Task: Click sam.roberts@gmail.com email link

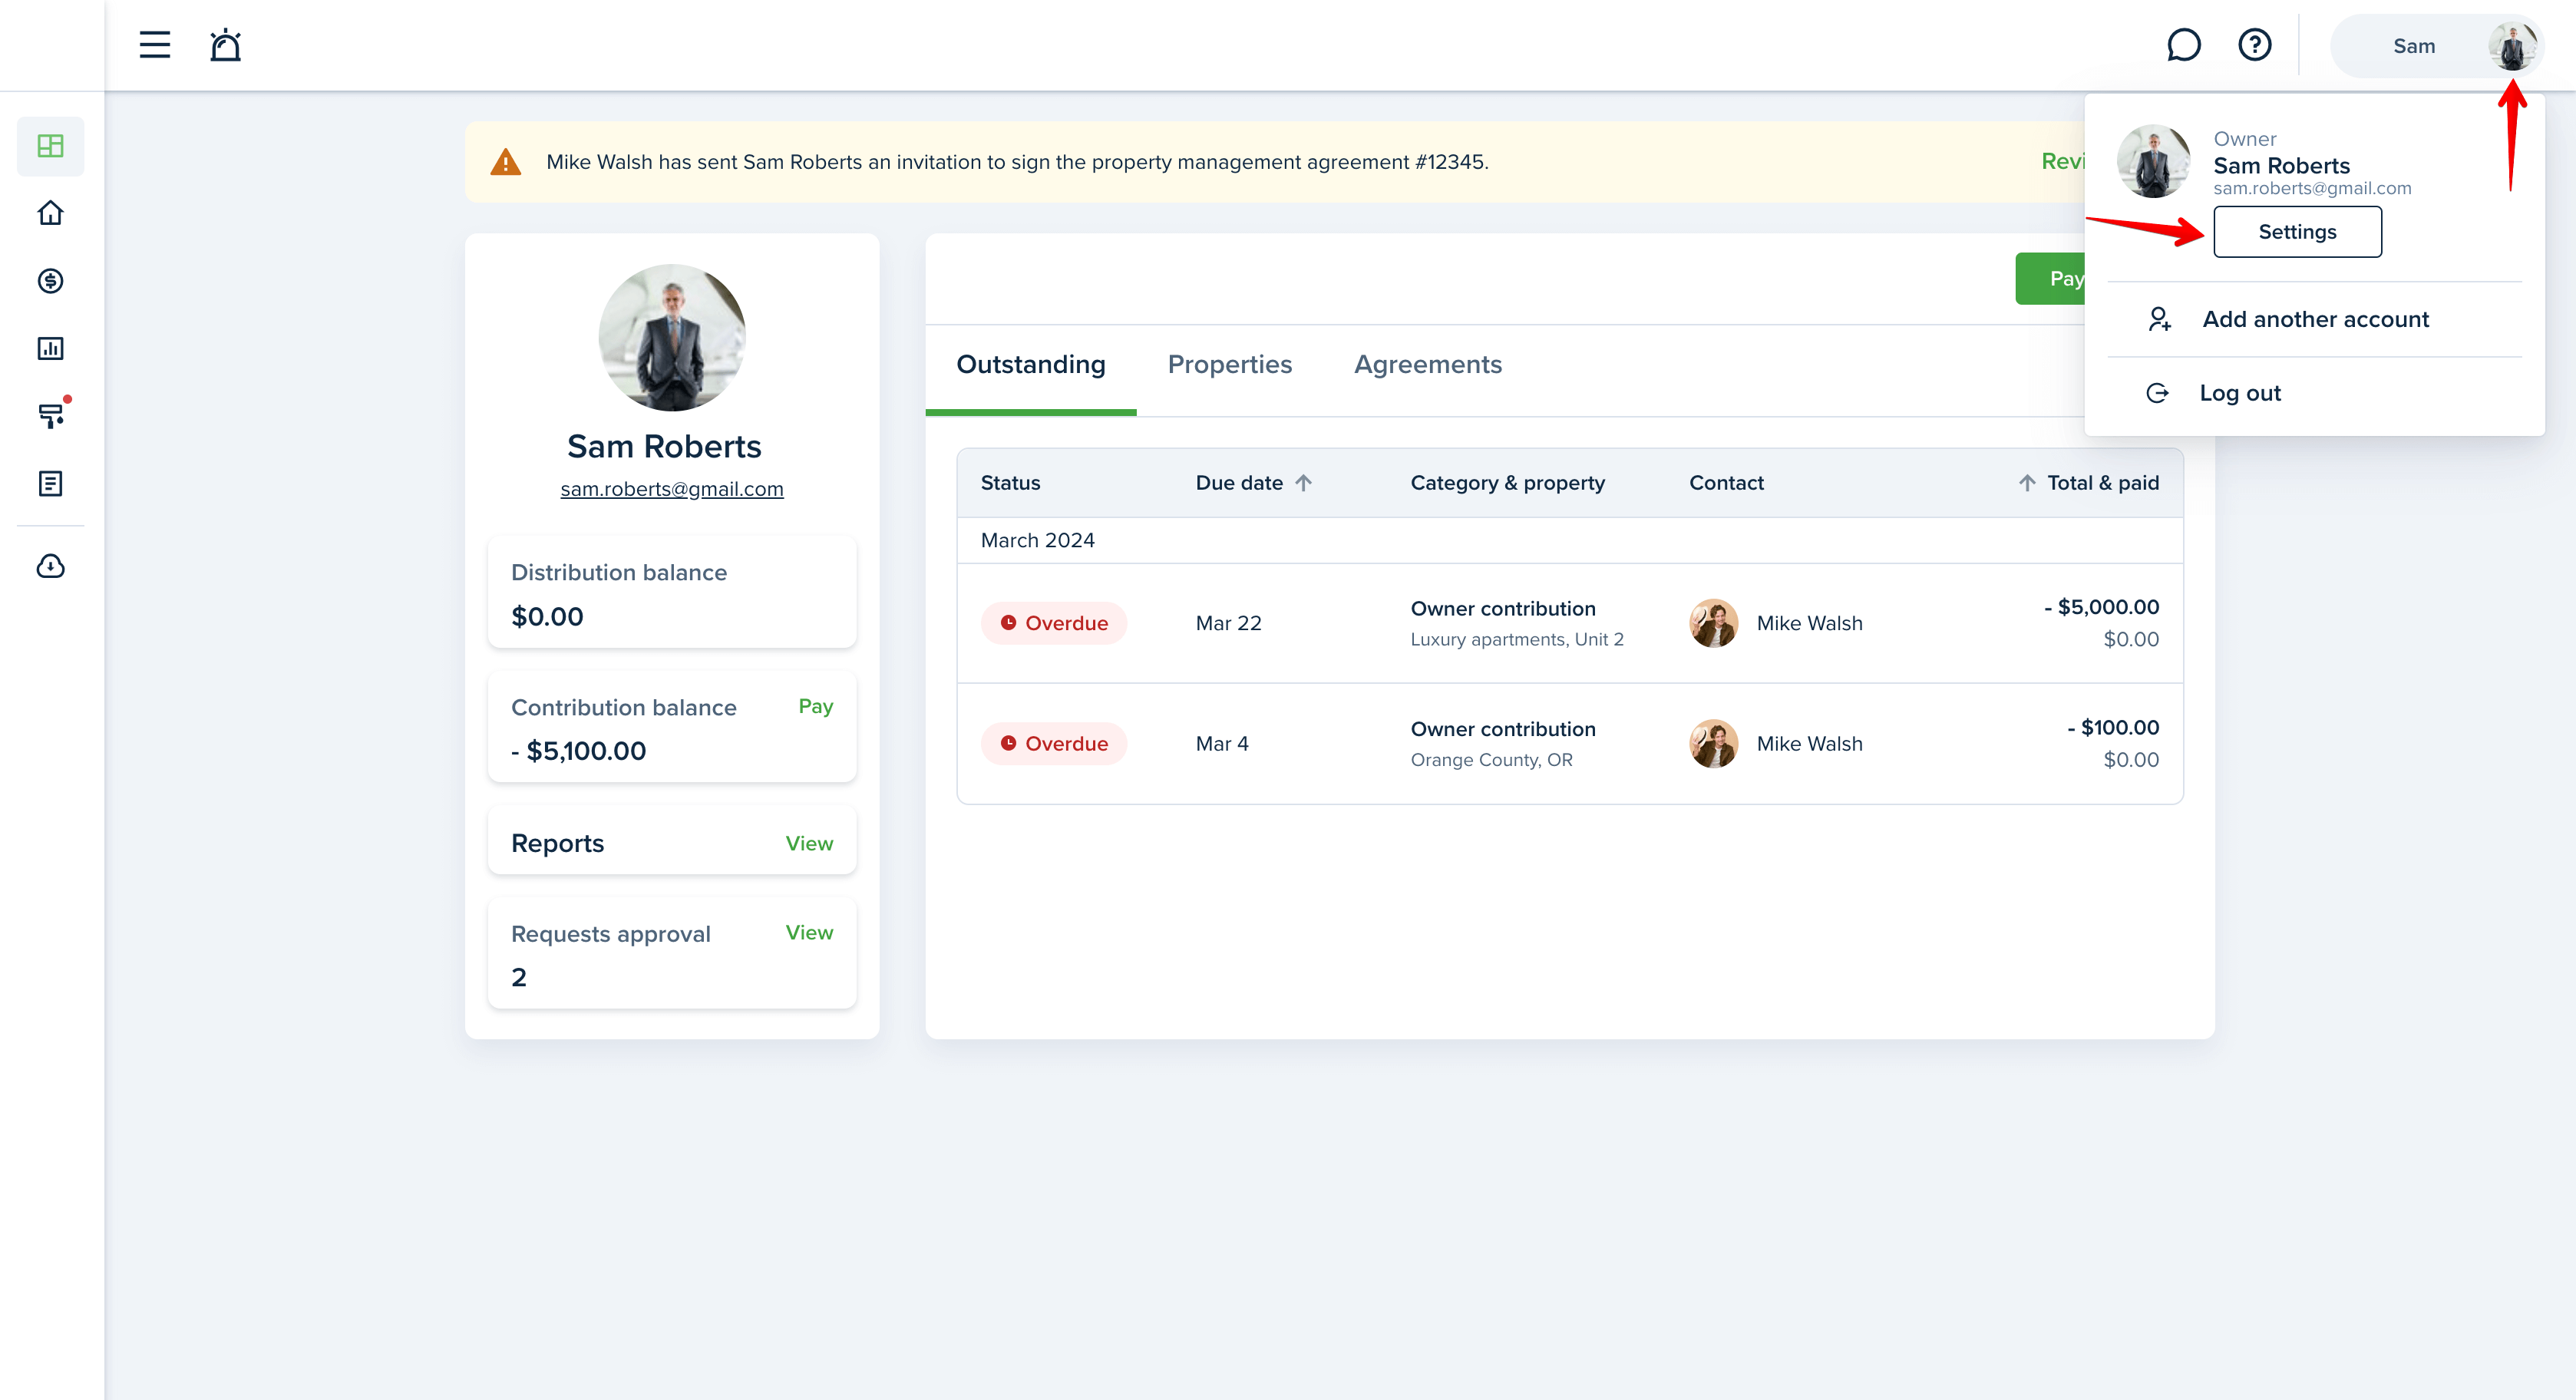Action: (672, 489)
